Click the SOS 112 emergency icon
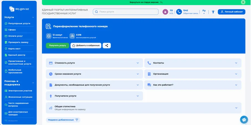Screen dimensions: 251x125 click(165, 12)
